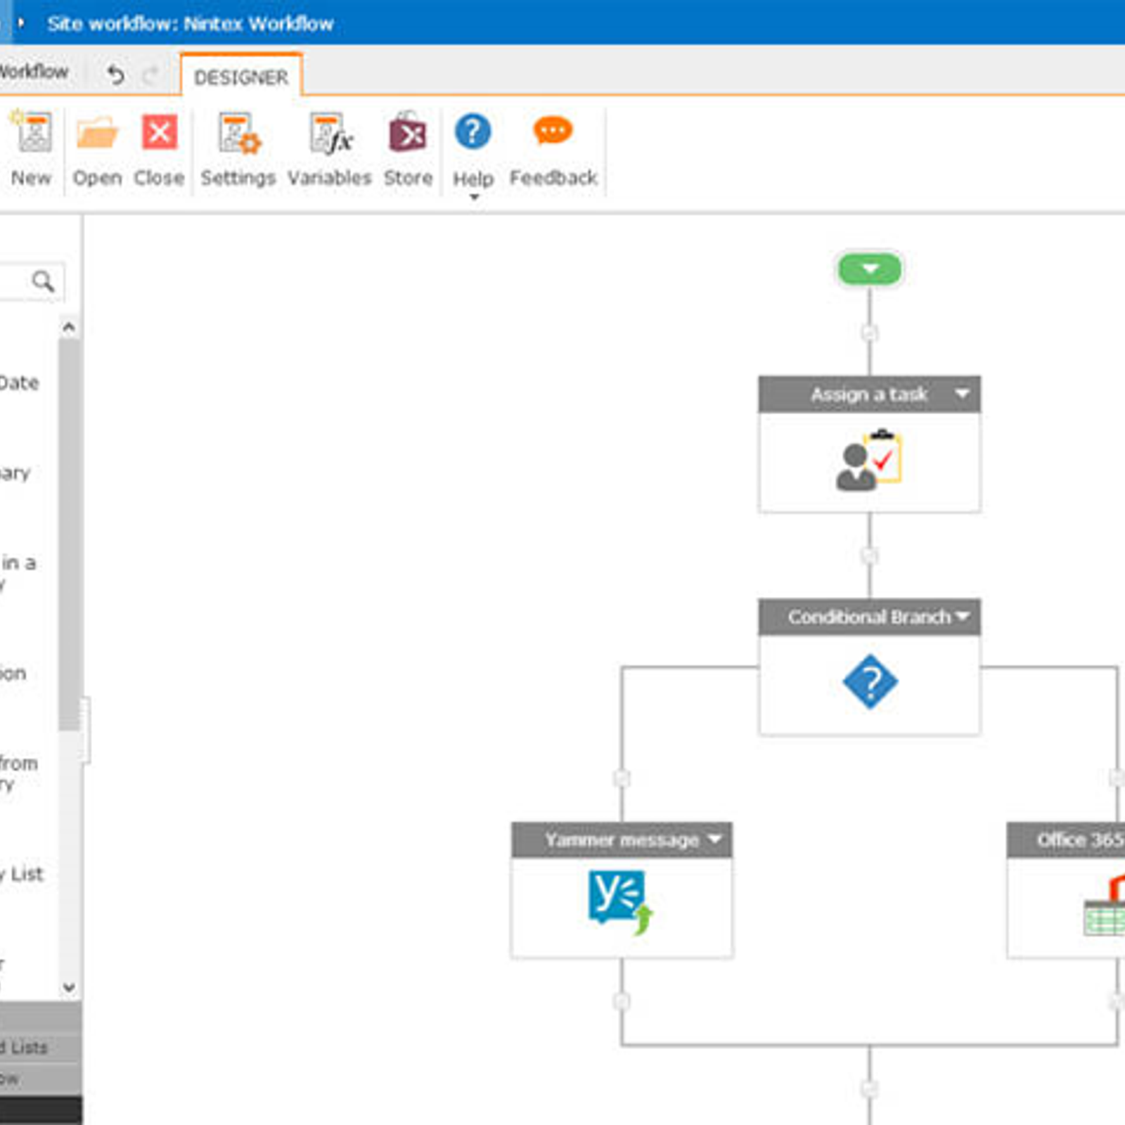This screenshot has height=1125, width=1125.
Task: Click the Feedback speech bubble icon
Action: [x=553, y=131]
